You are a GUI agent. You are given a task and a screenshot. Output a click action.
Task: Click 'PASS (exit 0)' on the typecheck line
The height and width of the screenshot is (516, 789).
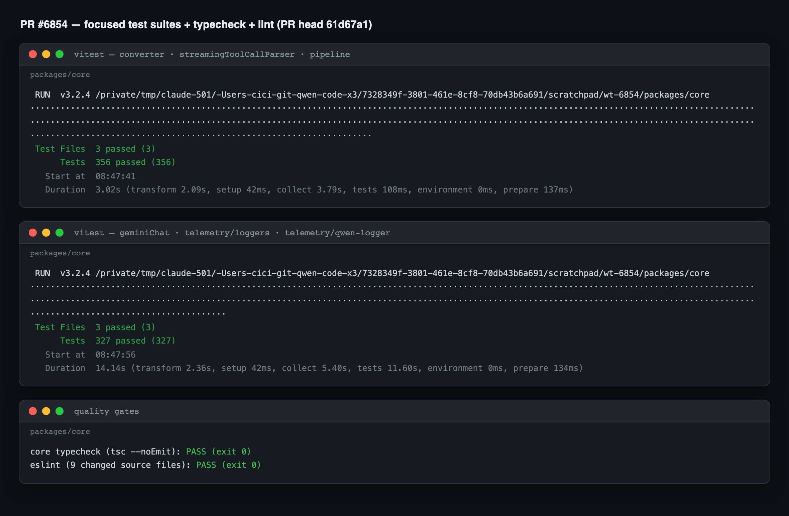218,452
